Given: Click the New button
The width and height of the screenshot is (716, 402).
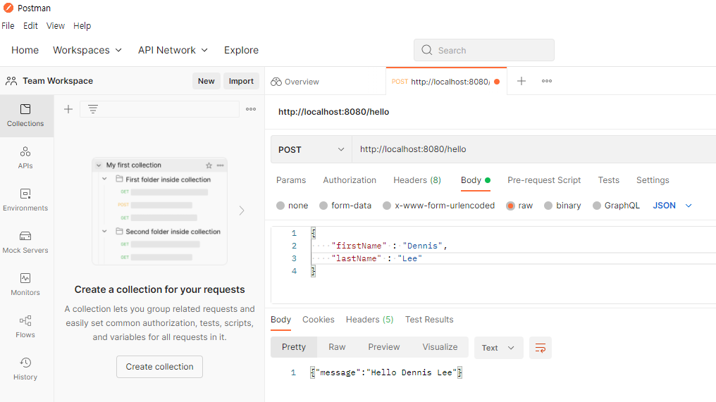Looking at the screenshot, I should [x=206, y=81].
